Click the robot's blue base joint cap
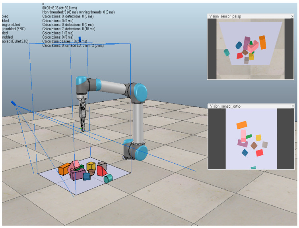Image resolution: width=299 pixels, height=228 pixels. (141, 153)
